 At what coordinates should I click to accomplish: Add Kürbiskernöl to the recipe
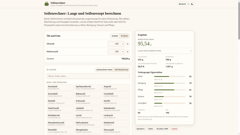click(60, 116)
